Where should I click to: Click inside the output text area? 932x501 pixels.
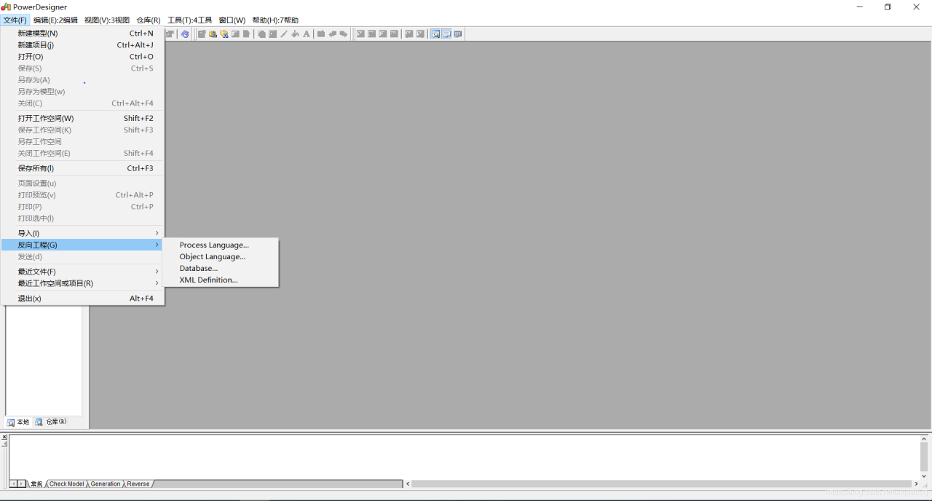464,457
